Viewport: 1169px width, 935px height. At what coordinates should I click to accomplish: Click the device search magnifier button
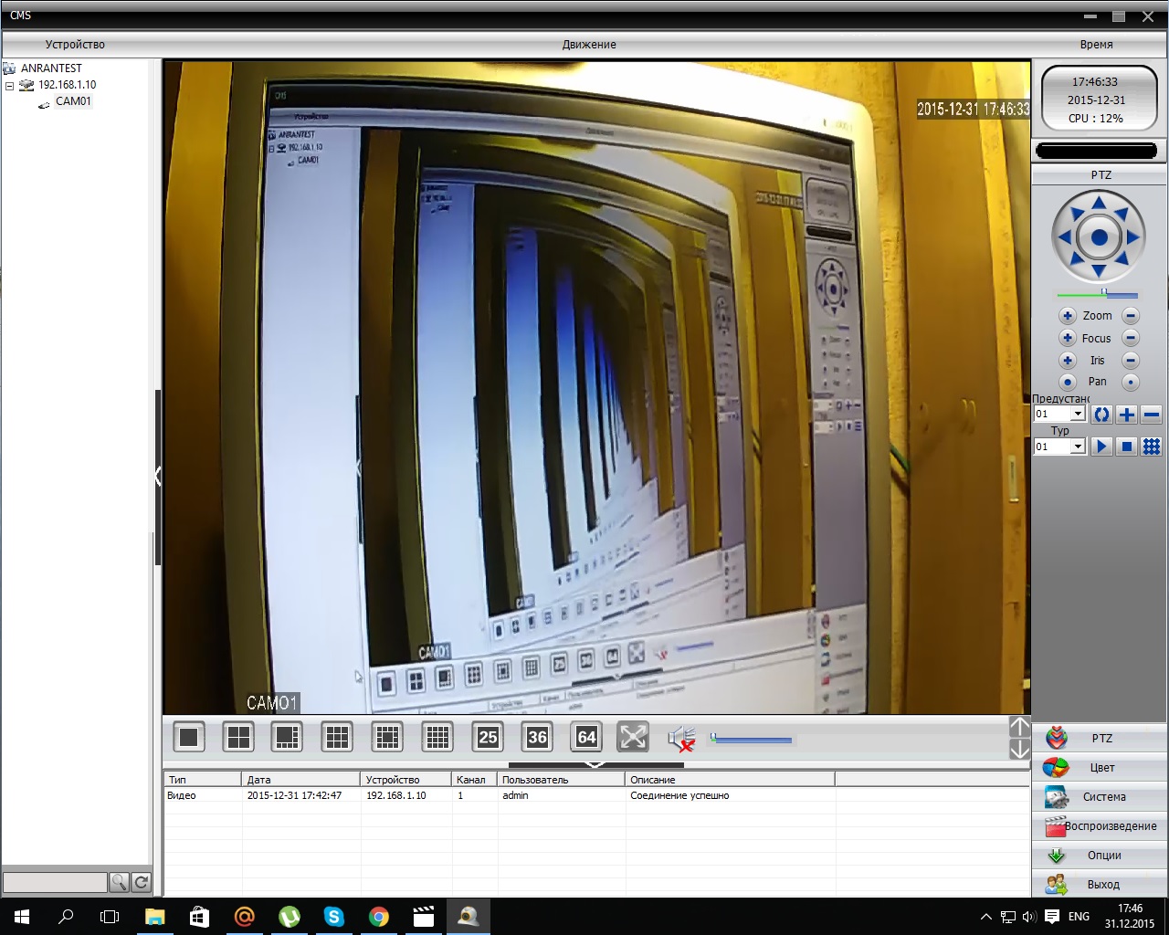click(119, 882)
